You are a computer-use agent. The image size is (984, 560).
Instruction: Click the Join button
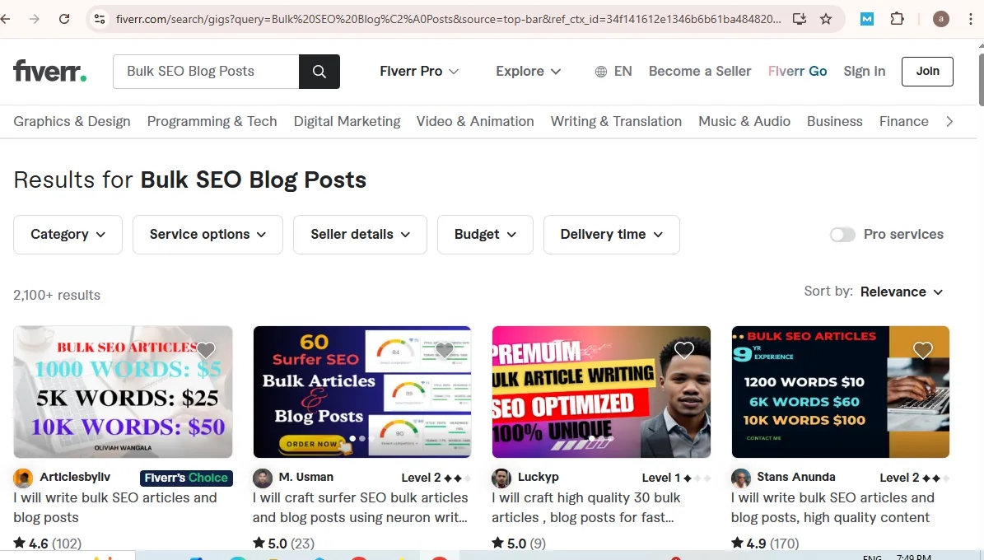(927, 72)
